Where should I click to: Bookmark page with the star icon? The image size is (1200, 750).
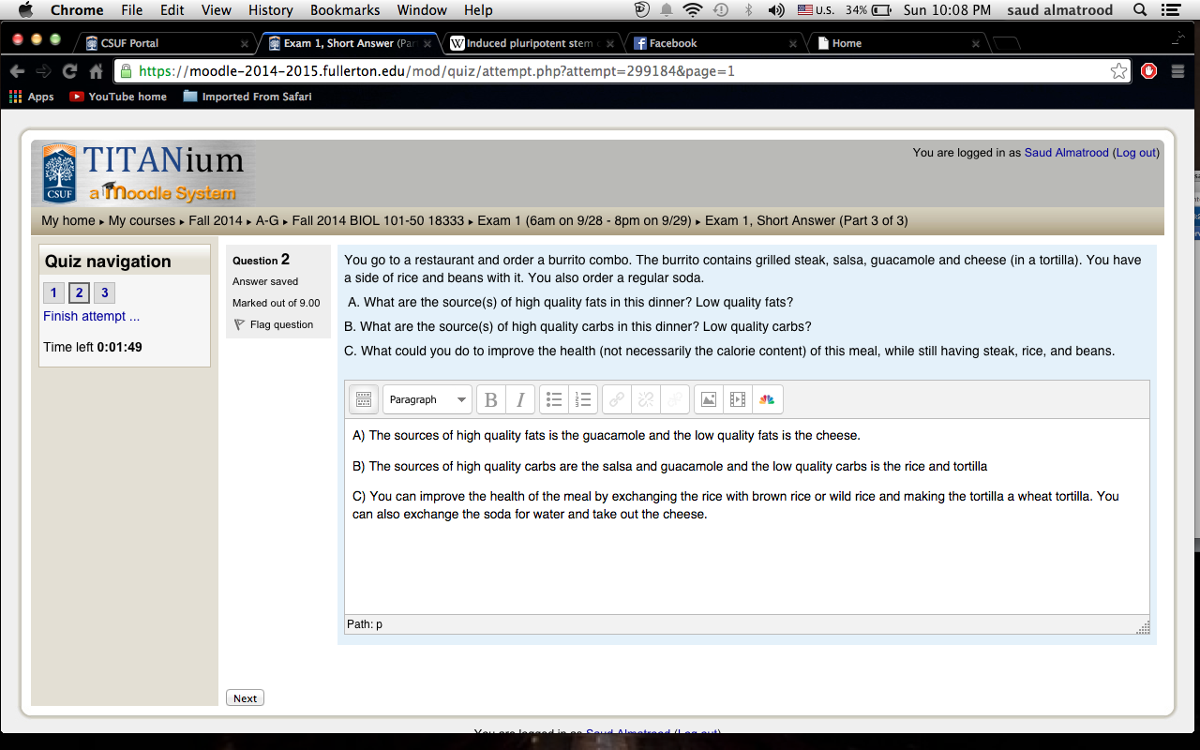click(1118, 71)
